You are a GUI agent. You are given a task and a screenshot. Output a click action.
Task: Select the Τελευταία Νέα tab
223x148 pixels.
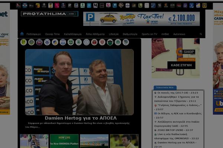coord(165,87)
